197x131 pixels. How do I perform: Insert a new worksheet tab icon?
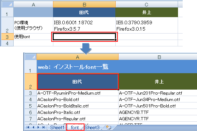point(109,127)
